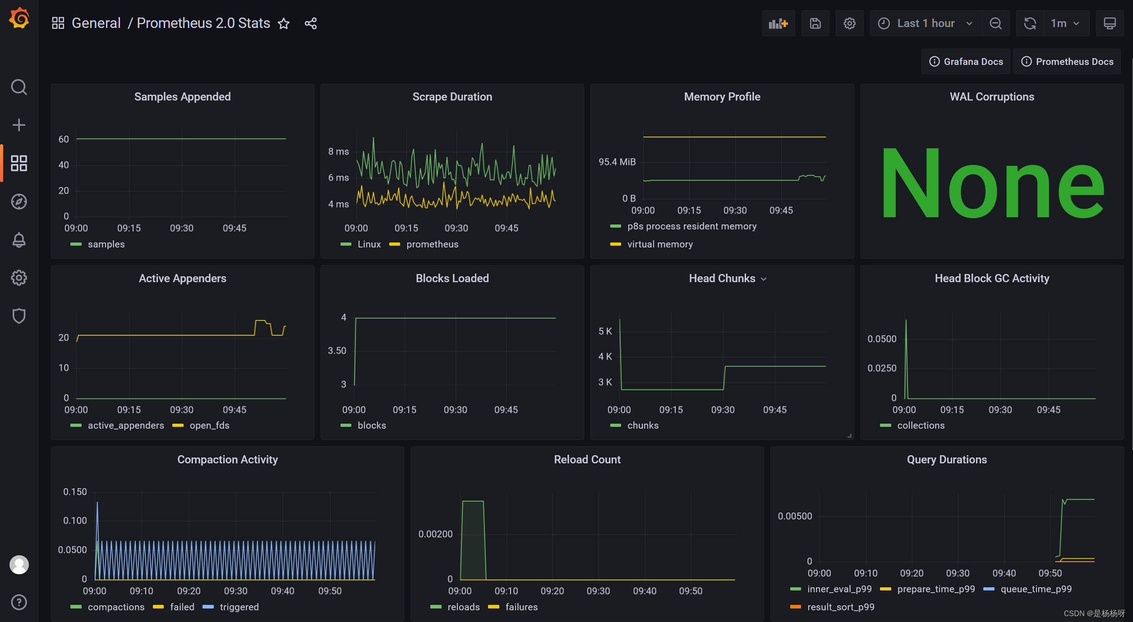Open the dashboard grid icon beside General
The image size is (1133, 622).
[x=58, y=23]
